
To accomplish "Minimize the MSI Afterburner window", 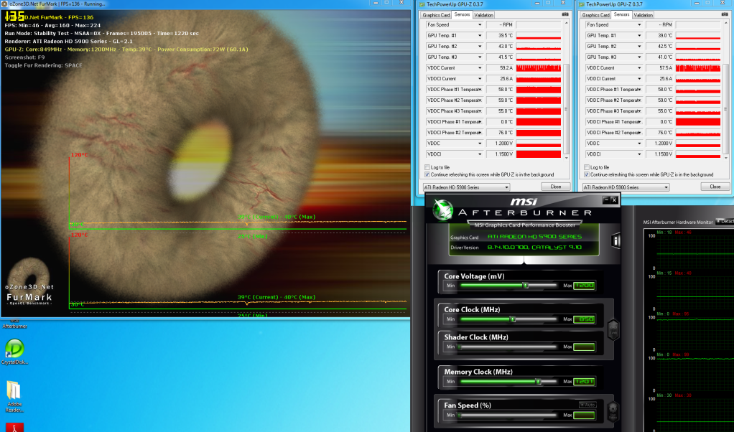I will (x=606, y=199).
